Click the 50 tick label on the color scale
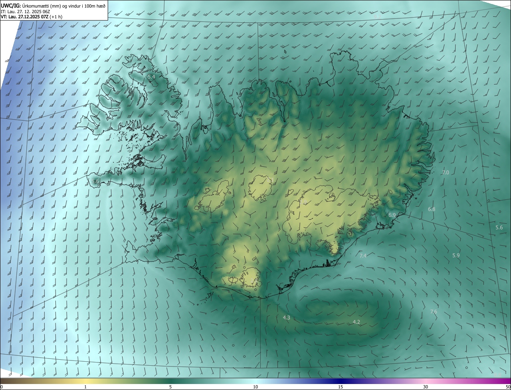The image size is (511, 390). click(x=508, y=387)
